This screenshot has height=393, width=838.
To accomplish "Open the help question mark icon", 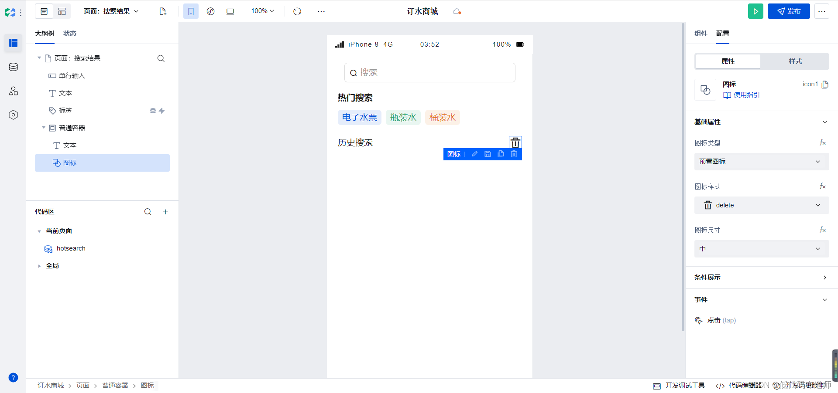I will (13, 377).
